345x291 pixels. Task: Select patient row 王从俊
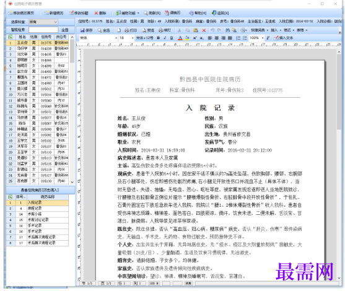(37, 43)
